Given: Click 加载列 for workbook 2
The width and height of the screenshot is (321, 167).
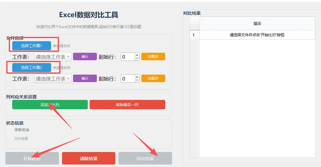Looking at the screenshot, I should pos(153,78).
